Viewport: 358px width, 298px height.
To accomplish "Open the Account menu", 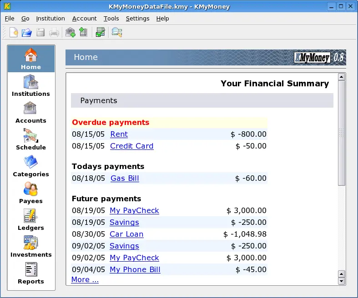I will (x=84, y=19).
